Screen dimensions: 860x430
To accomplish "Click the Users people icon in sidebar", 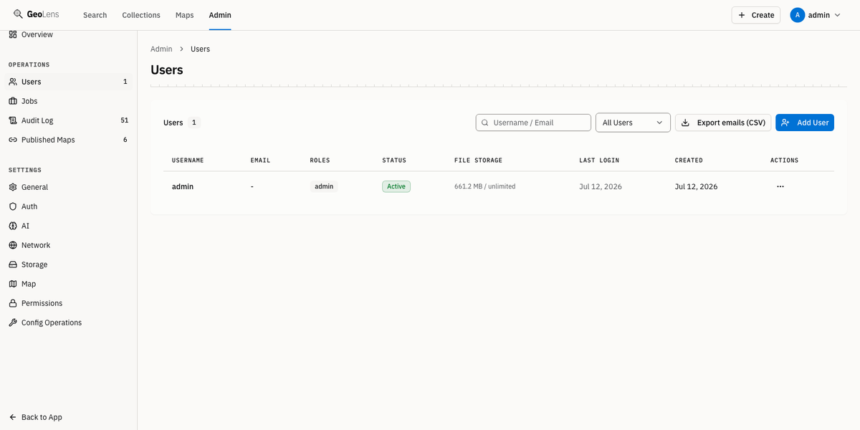I will [13, 82].
